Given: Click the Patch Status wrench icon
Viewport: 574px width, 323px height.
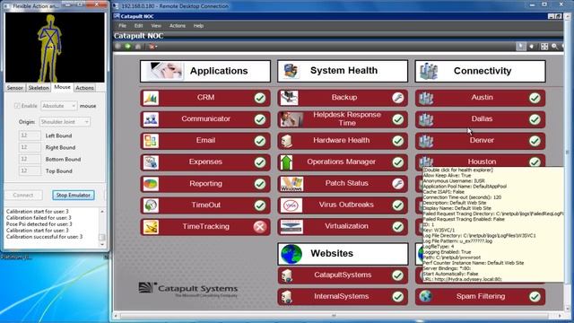Looking at the screenshot, I should (397, 183).
